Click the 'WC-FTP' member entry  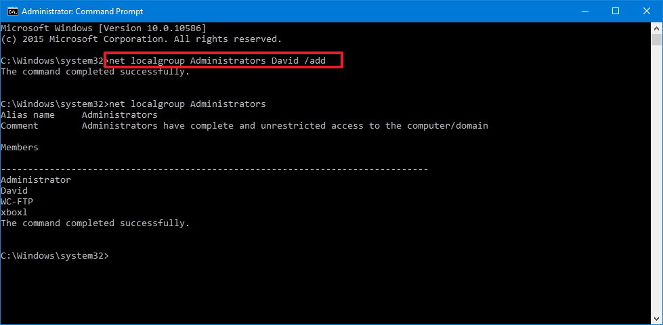click(17, 202)
